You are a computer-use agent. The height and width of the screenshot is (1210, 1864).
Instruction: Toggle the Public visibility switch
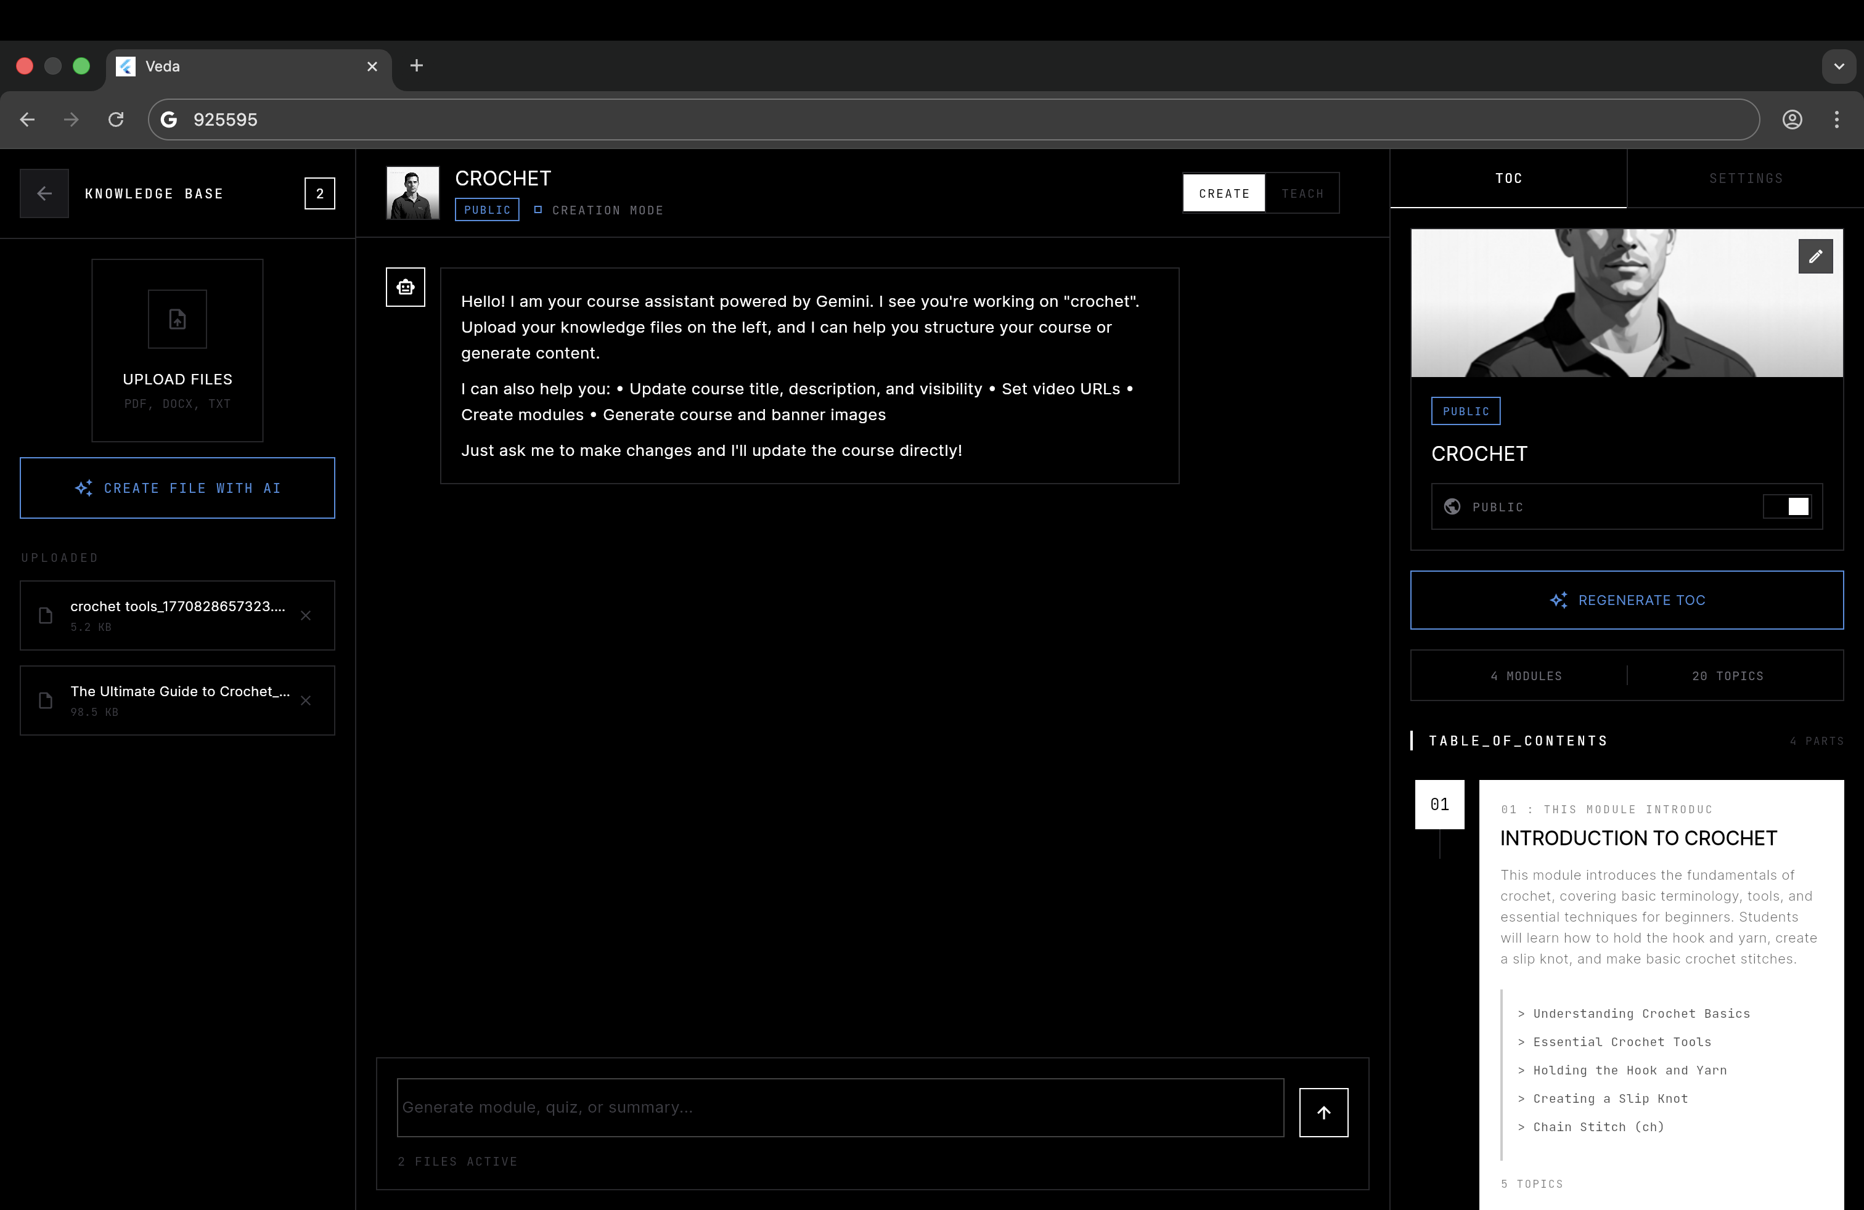(x=1788, y=506)
